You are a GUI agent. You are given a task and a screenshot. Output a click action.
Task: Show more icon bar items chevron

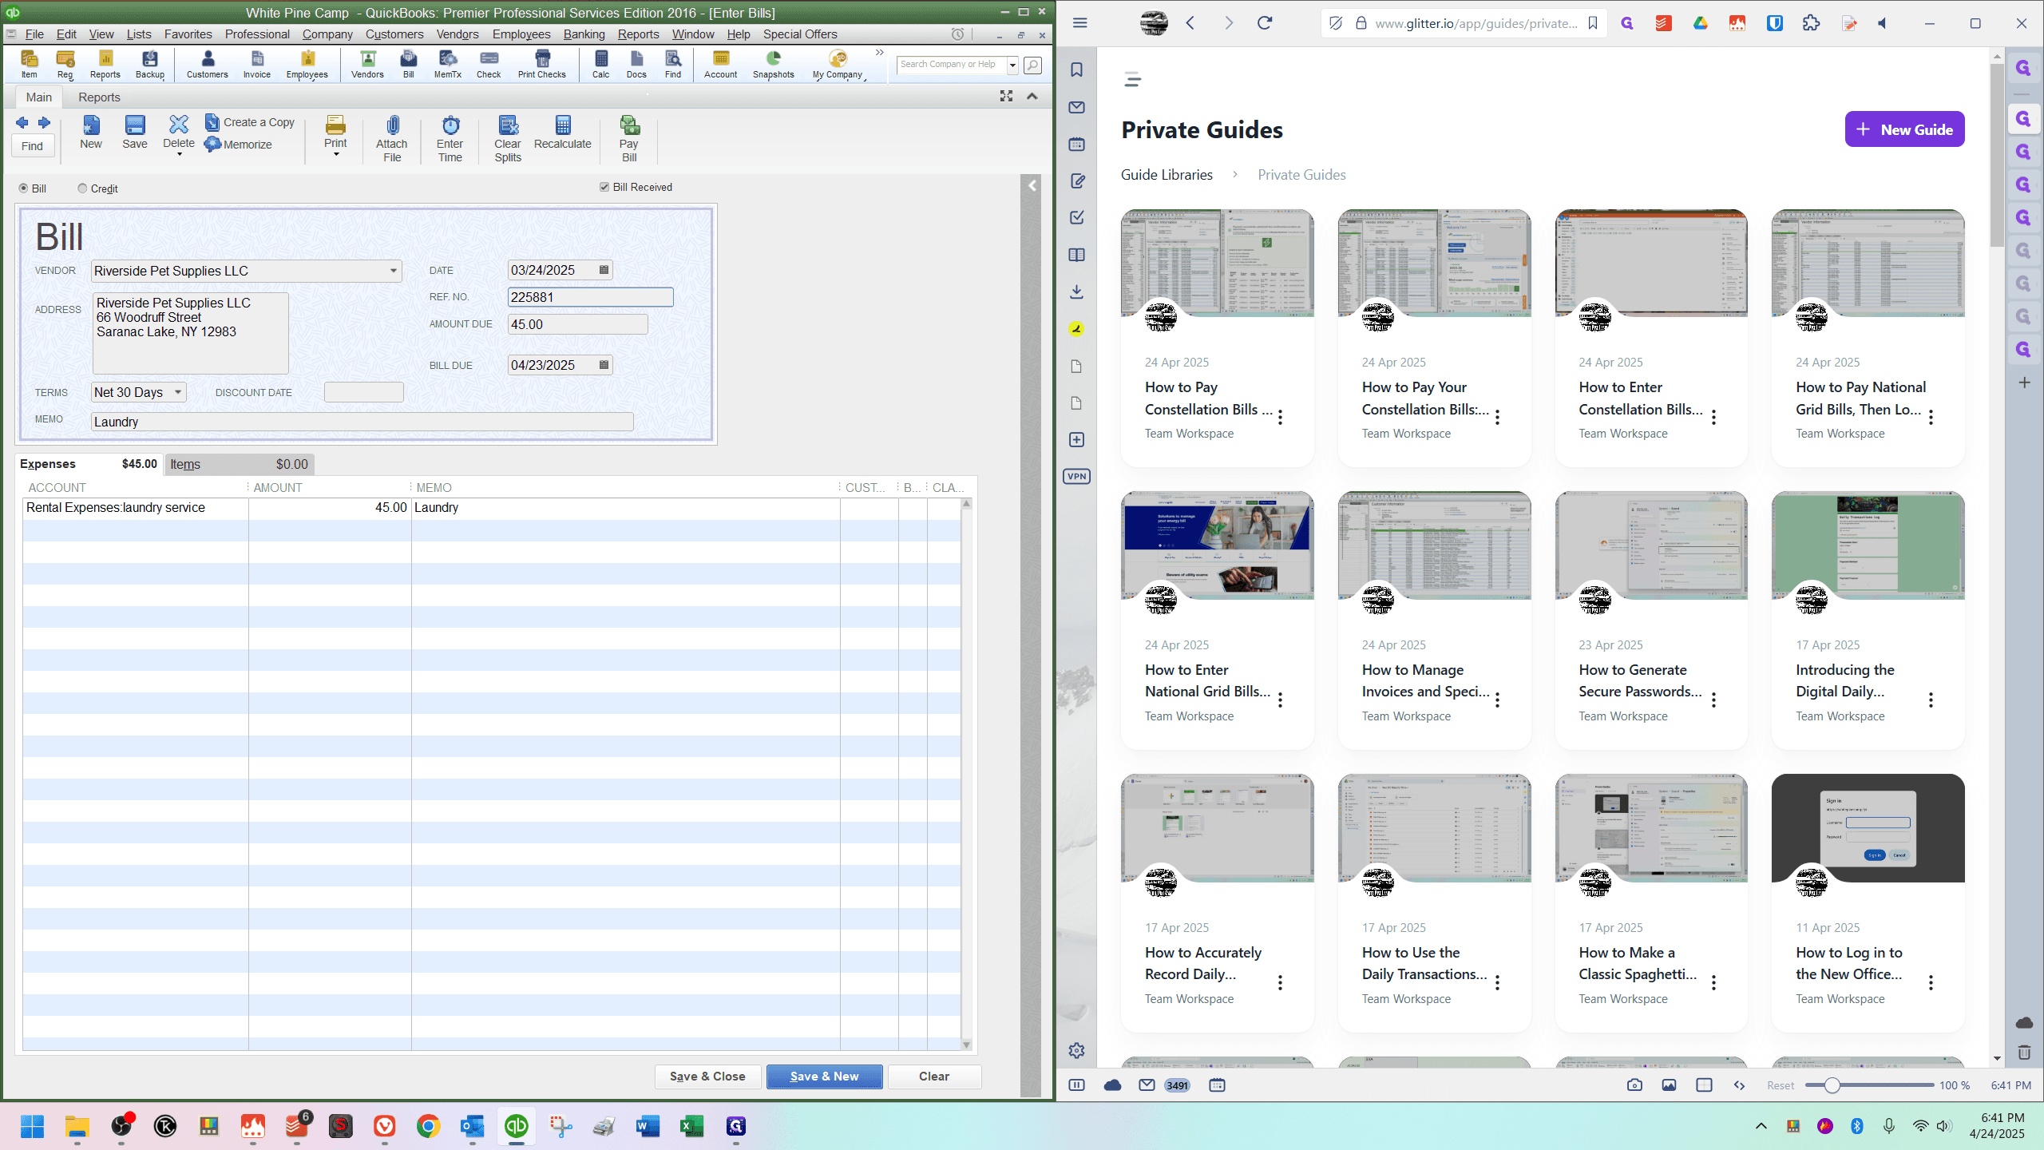click(x=879, y=53)
